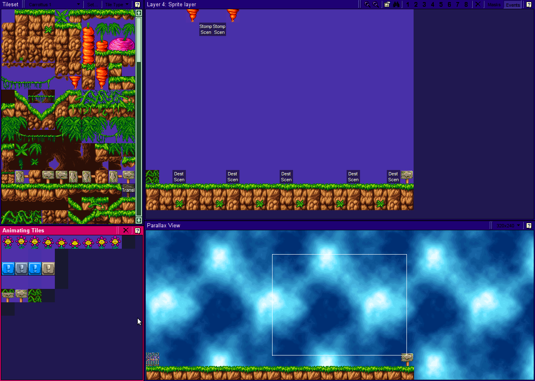
Task: Click the binoculars find icon
Action: pos(396,5)
